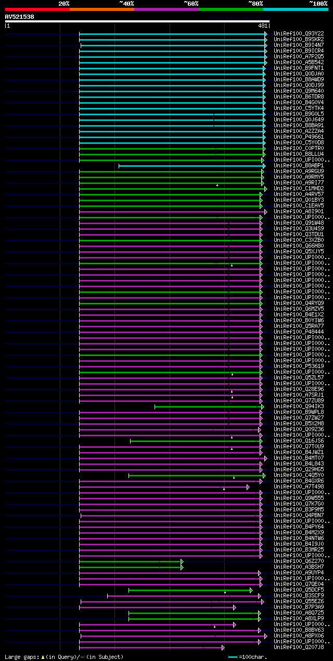This screenshot has height=661, width=333.
Task: Select the UniRef100_Q9W555 label
Action: click(299, 498)
